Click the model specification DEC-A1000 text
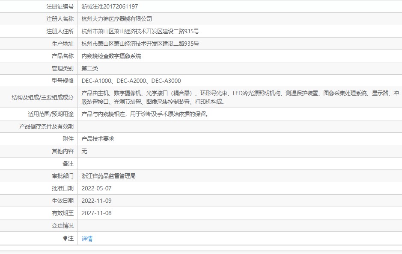Screen dimensions: 402x254 point(97,81)
